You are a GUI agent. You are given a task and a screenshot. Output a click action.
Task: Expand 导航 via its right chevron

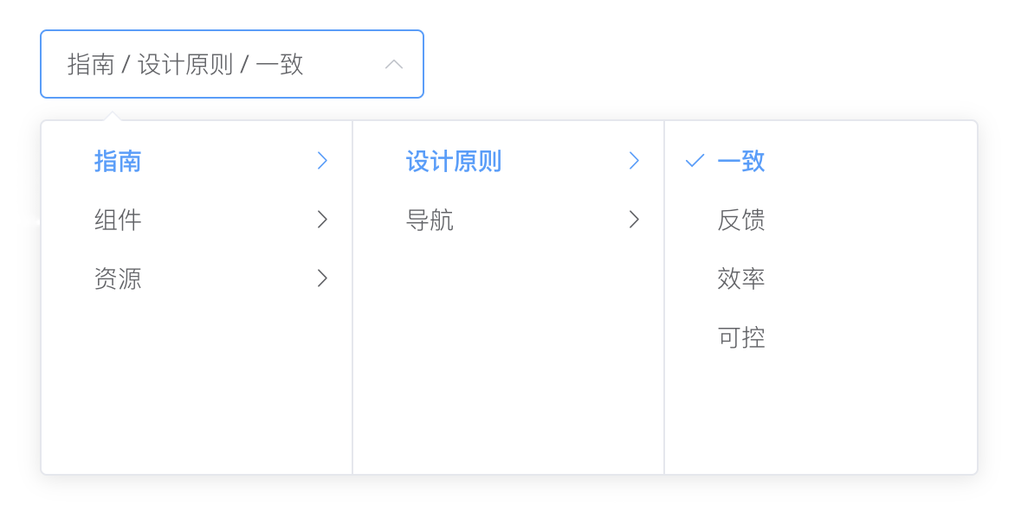[634, 220]
